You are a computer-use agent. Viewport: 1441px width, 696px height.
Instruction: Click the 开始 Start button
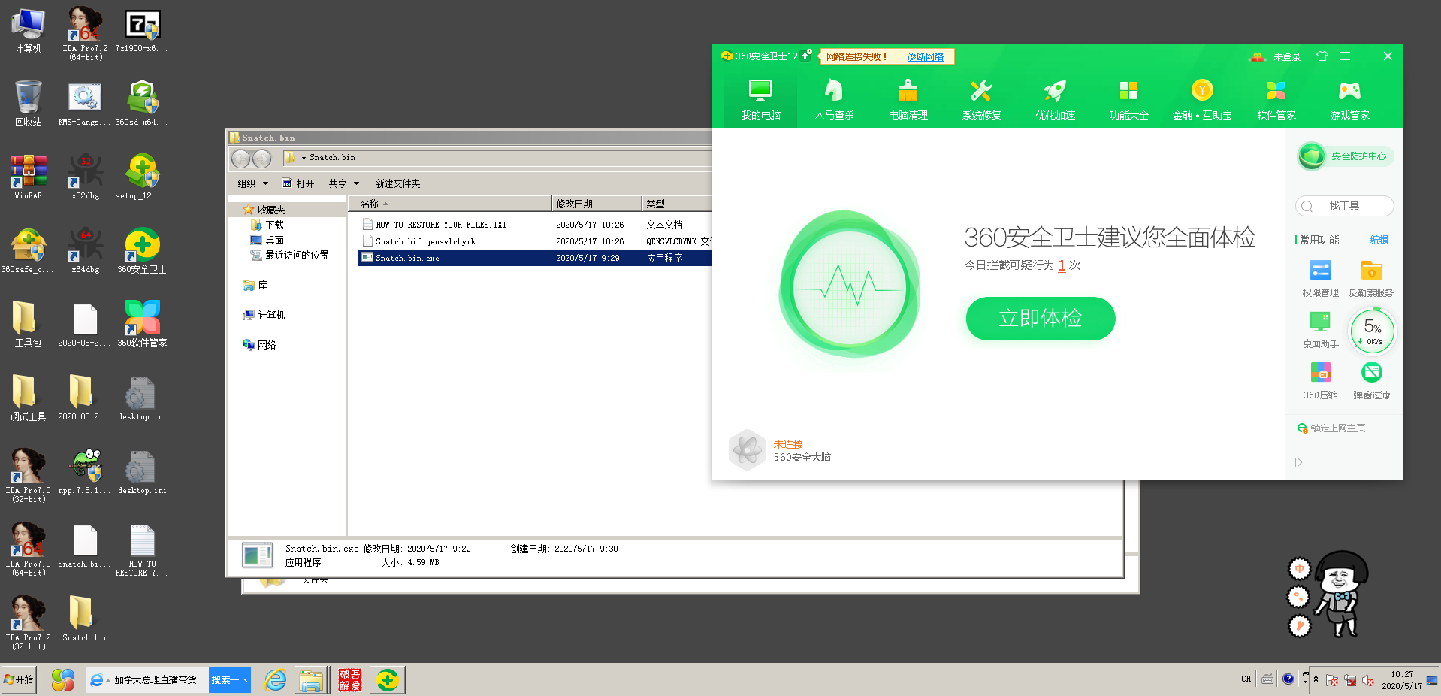pos(19,680)
